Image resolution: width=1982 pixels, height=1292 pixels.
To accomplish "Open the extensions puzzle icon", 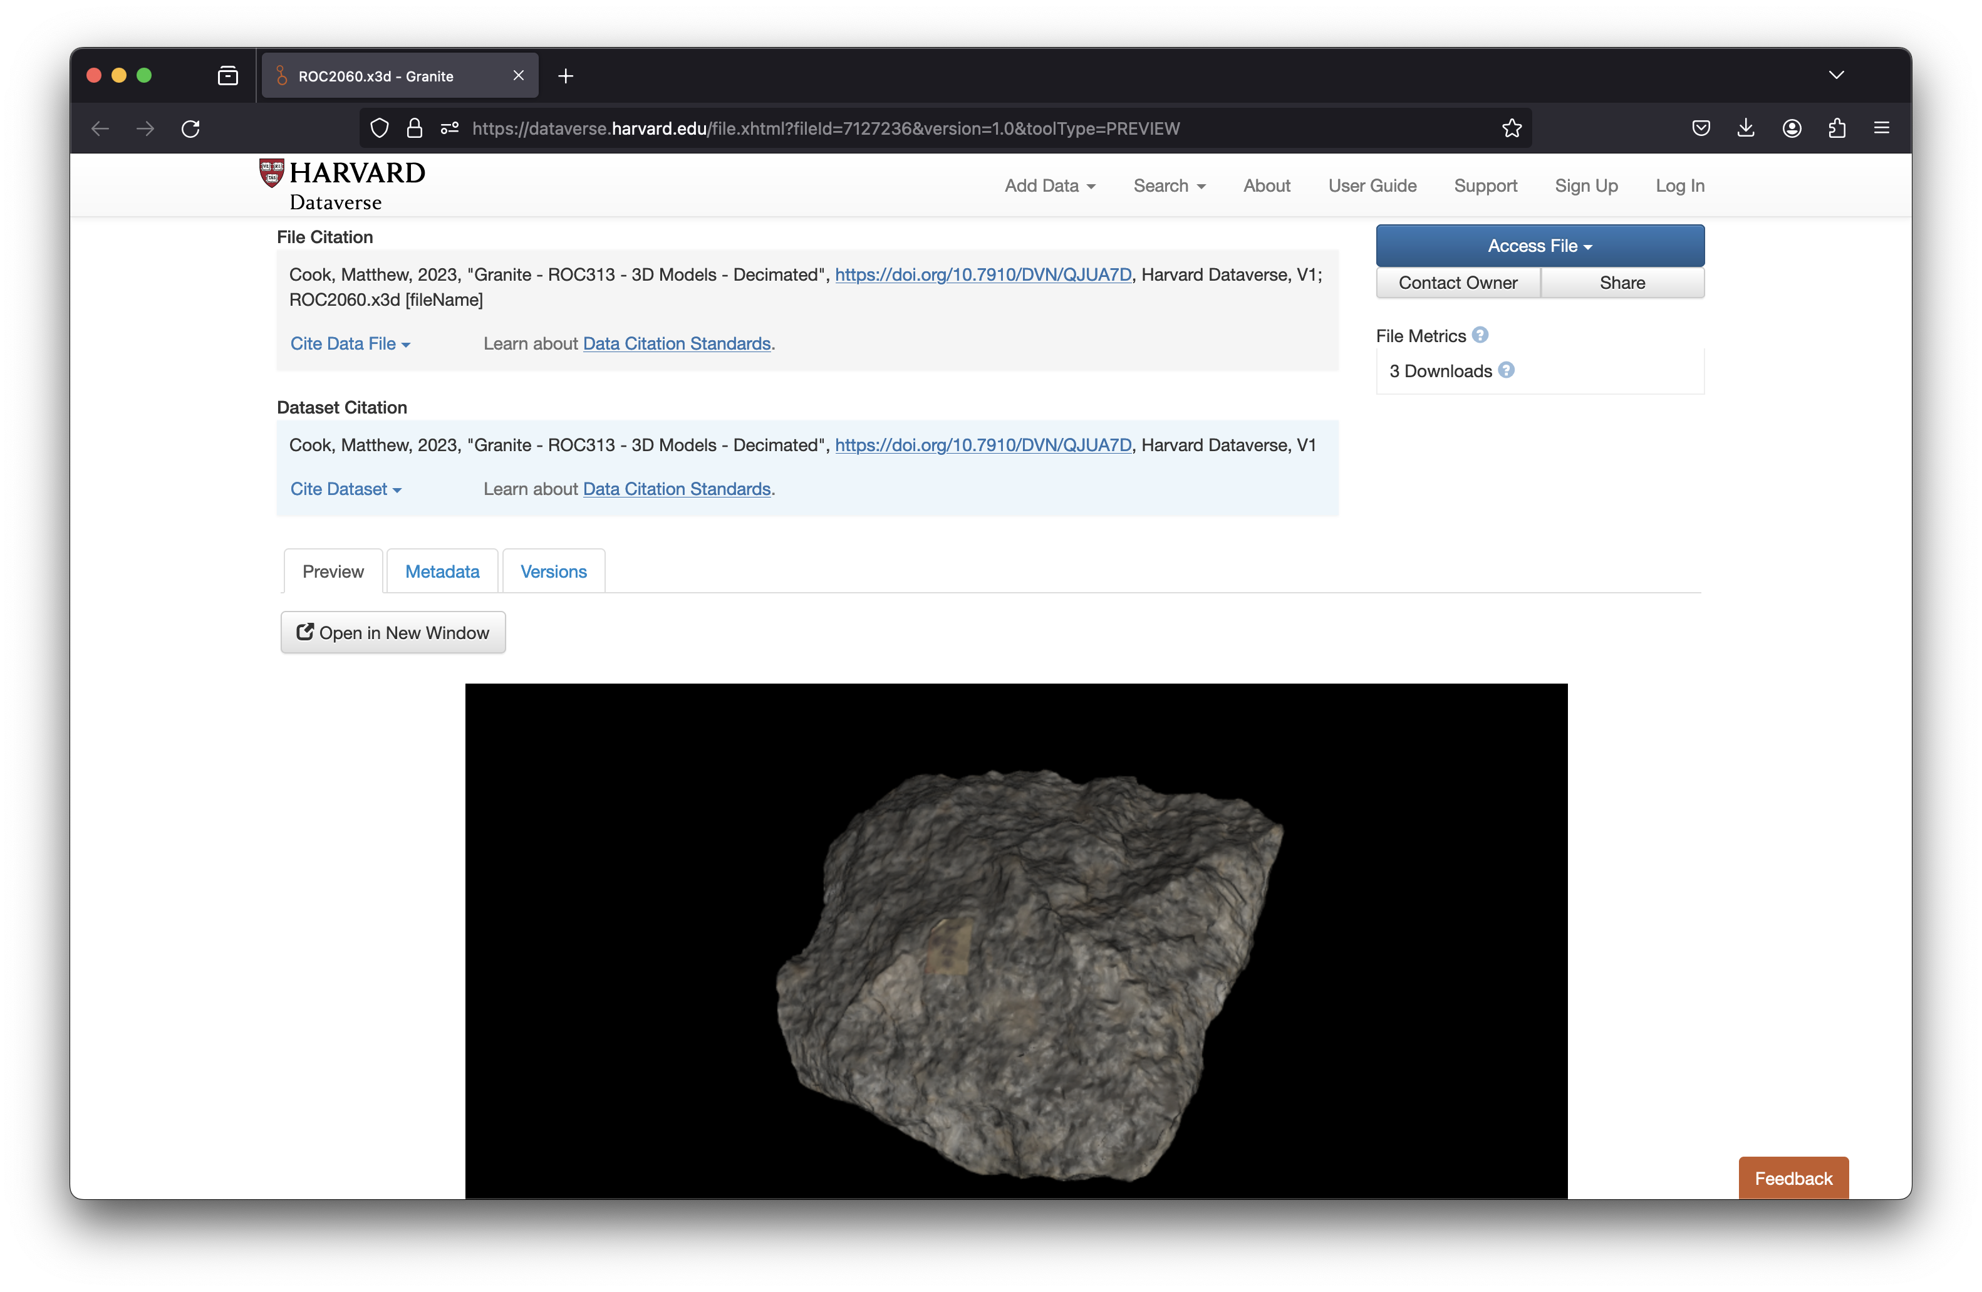I will 1836,128.
